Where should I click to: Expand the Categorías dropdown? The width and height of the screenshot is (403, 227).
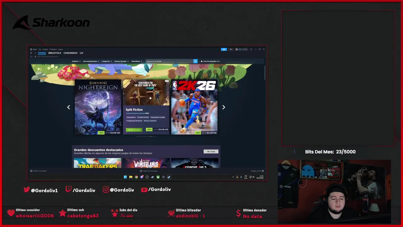[x=107, y=61]
